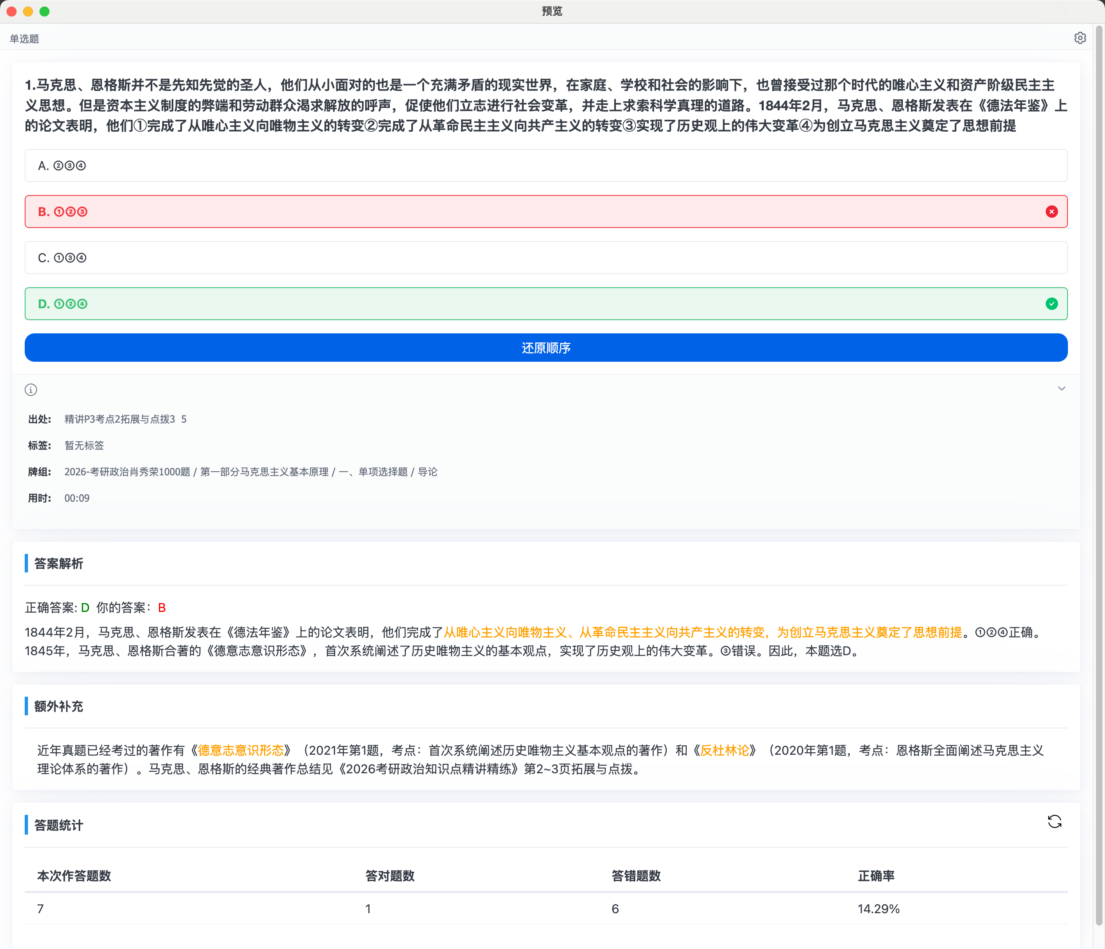The width and height of the screenshot is (1105, 949).
Task: Click the 答题统计 heading
Action: (58, 825)
